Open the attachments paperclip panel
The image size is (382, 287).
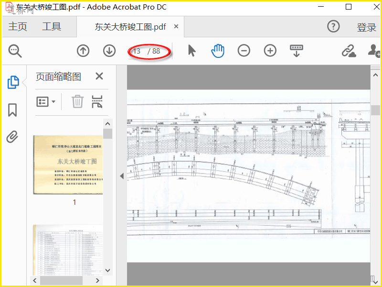[12, 137]
